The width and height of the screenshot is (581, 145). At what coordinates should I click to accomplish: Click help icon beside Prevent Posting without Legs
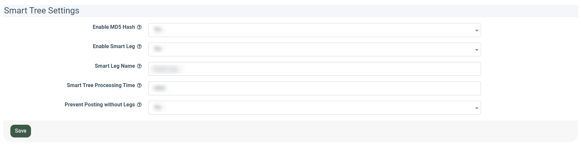coord(139,105)
